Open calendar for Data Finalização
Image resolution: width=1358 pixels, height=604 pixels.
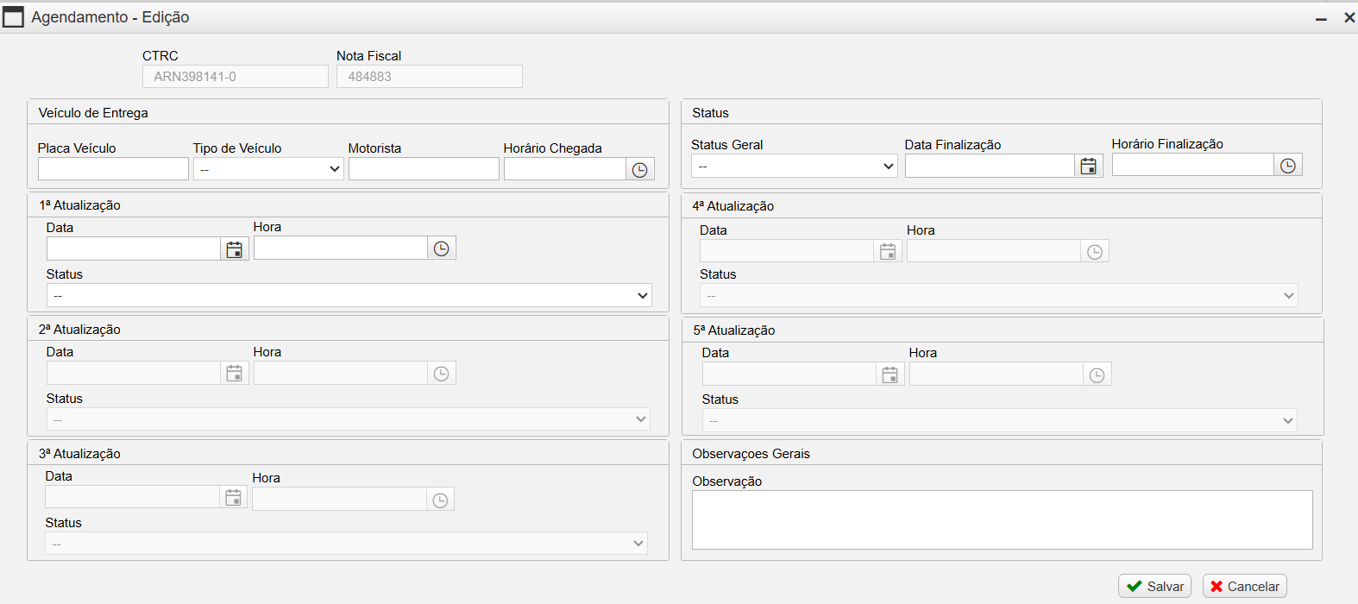tap(1088, 167)
